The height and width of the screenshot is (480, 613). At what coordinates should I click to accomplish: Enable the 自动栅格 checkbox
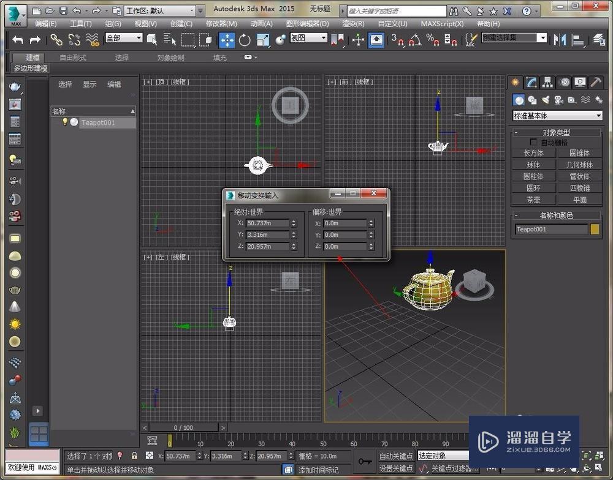pos(533,142)
